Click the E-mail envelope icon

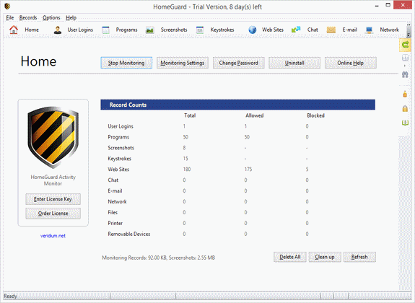[331, 30]
